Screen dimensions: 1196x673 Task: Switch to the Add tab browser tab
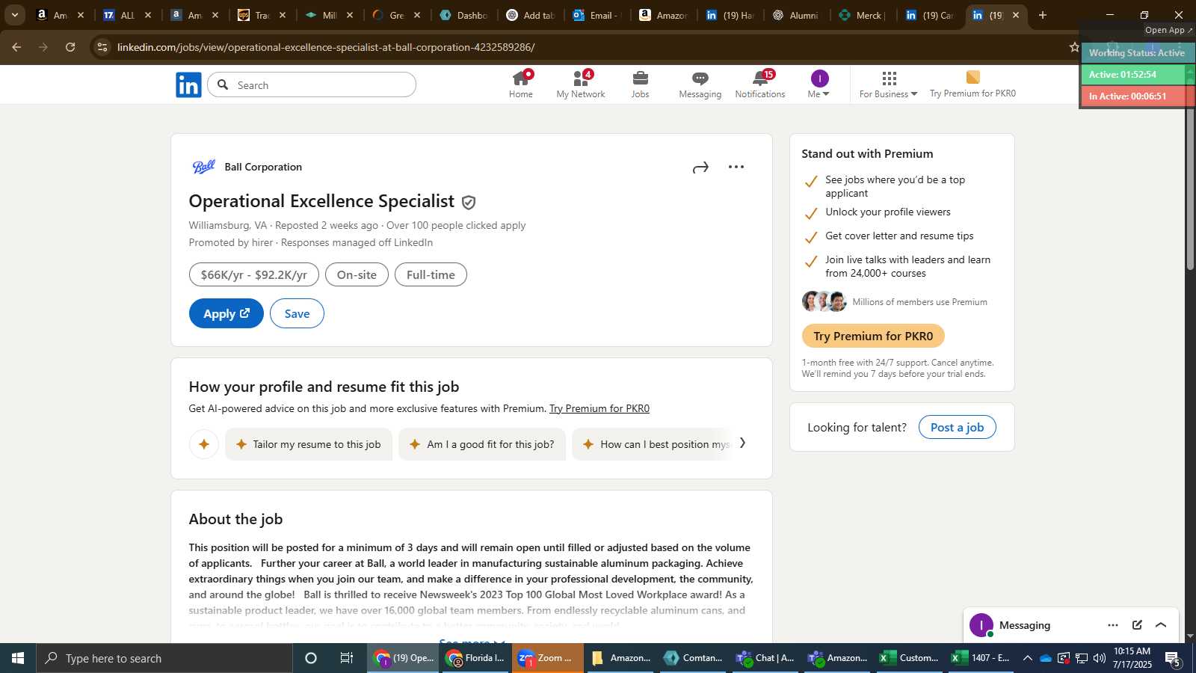[x=531, y=15]
